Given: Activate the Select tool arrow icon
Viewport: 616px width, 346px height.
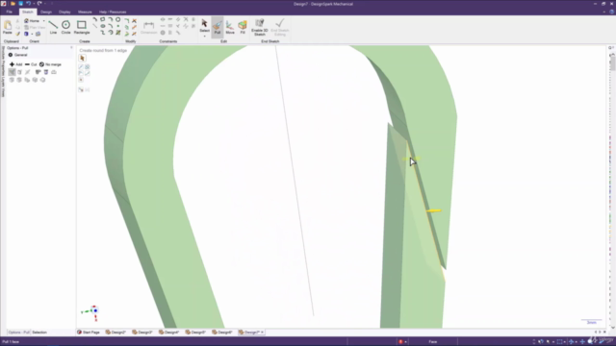Looking at the screenshot, I should [204, 23].
